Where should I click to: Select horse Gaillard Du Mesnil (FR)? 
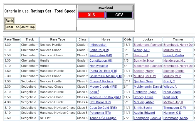[106, 76]
